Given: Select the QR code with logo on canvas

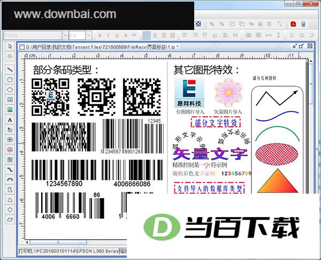Looking at the screenshot, I should [x=50, y=97].
